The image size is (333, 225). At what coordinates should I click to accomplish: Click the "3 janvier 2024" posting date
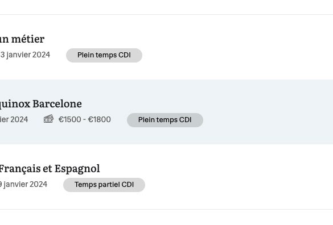[25, 55]
